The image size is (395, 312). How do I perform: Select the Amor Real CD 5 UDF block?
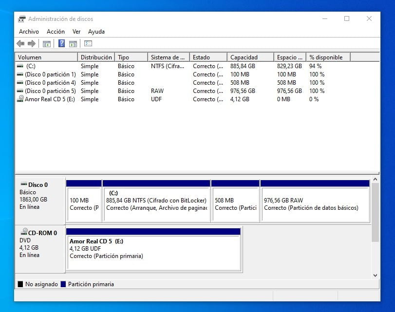tap(153, 249)
